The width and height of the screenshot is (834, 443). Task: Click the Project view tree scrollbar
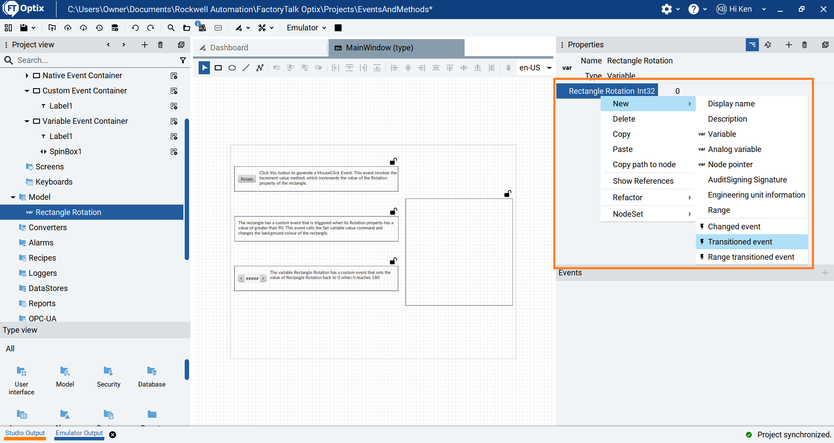pos(187,189)
